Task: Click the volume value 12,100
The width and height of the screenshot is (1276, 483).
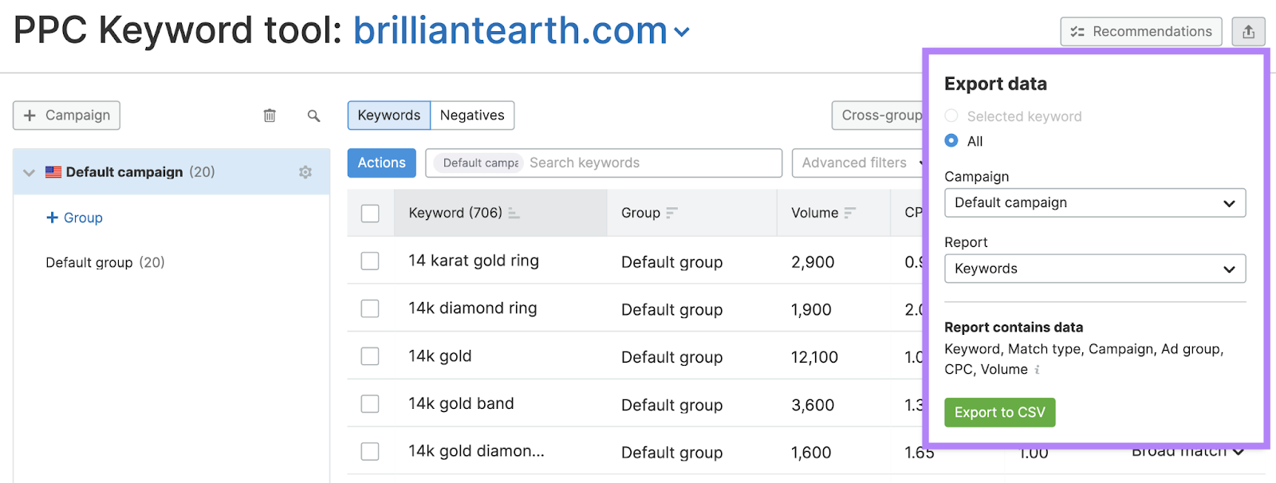Action: [814, 357]
